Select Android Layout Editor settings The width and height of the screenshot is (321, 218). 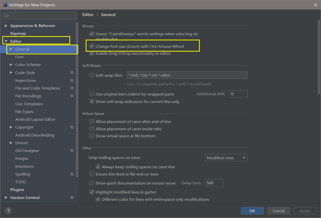click(35, 119)
